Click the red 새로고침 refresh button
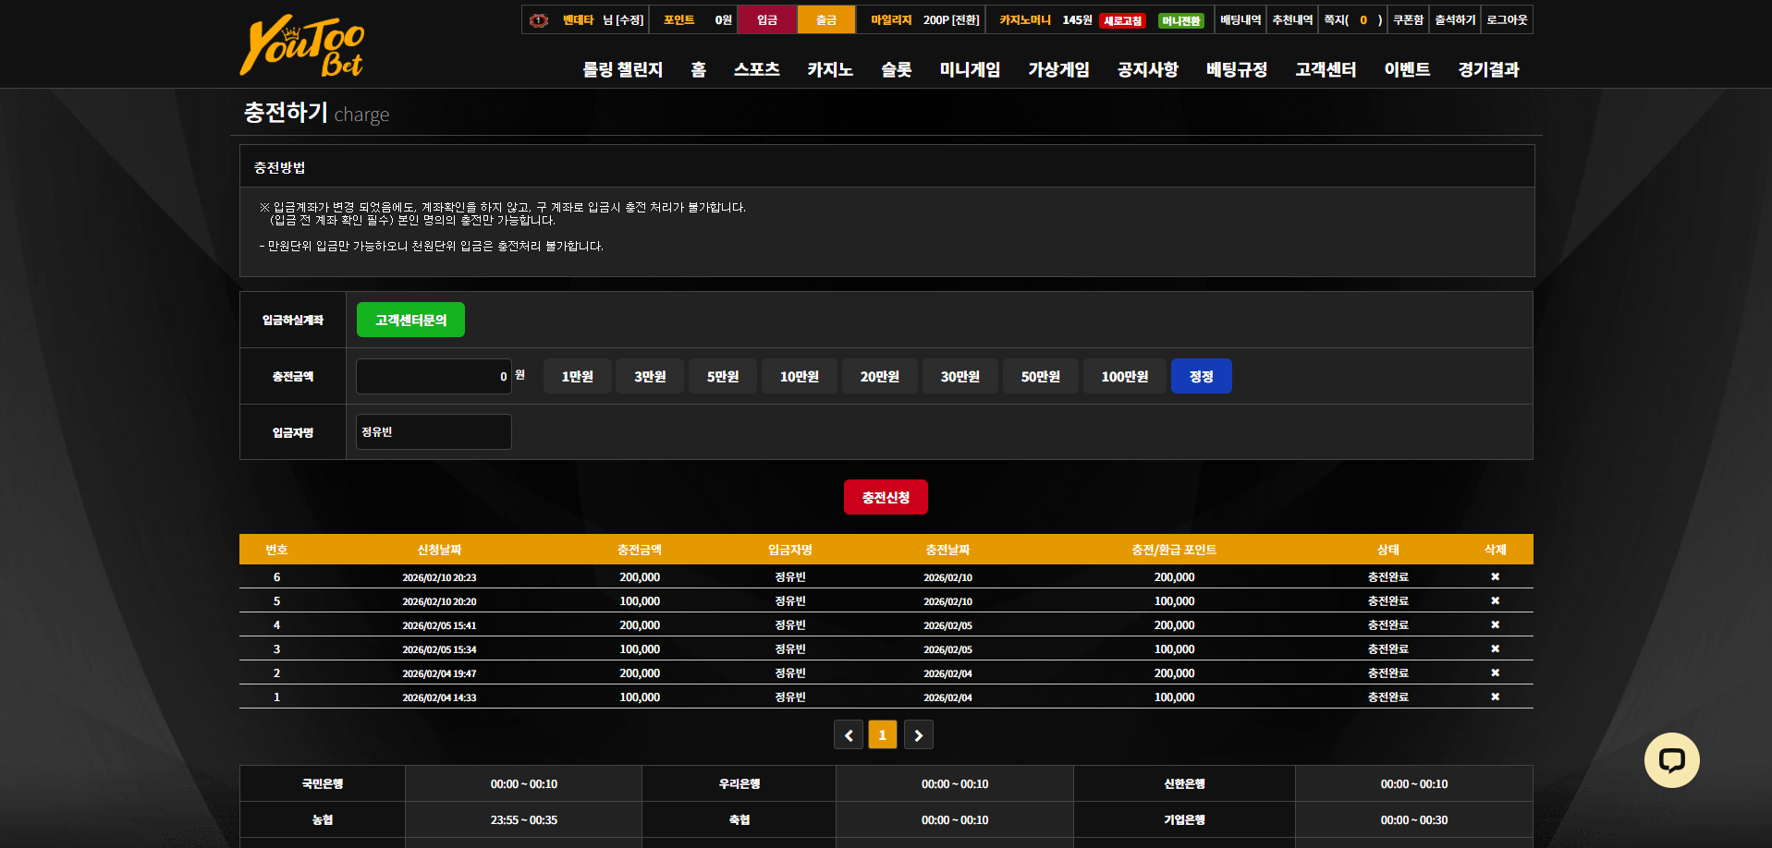Image resolution: width=1772 pixels, height=848 pixels. click(1122, 20)
